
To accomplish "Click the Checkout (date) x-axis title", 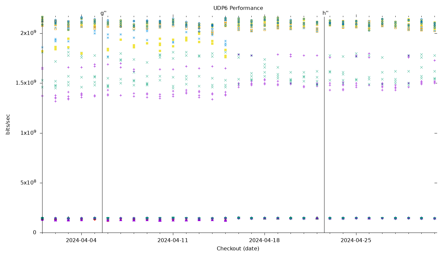I will coord(238,249).
